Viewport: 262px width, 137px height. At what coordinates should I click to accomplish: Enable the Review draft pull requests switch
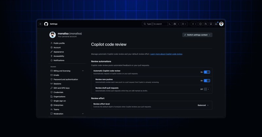(207, 89)
